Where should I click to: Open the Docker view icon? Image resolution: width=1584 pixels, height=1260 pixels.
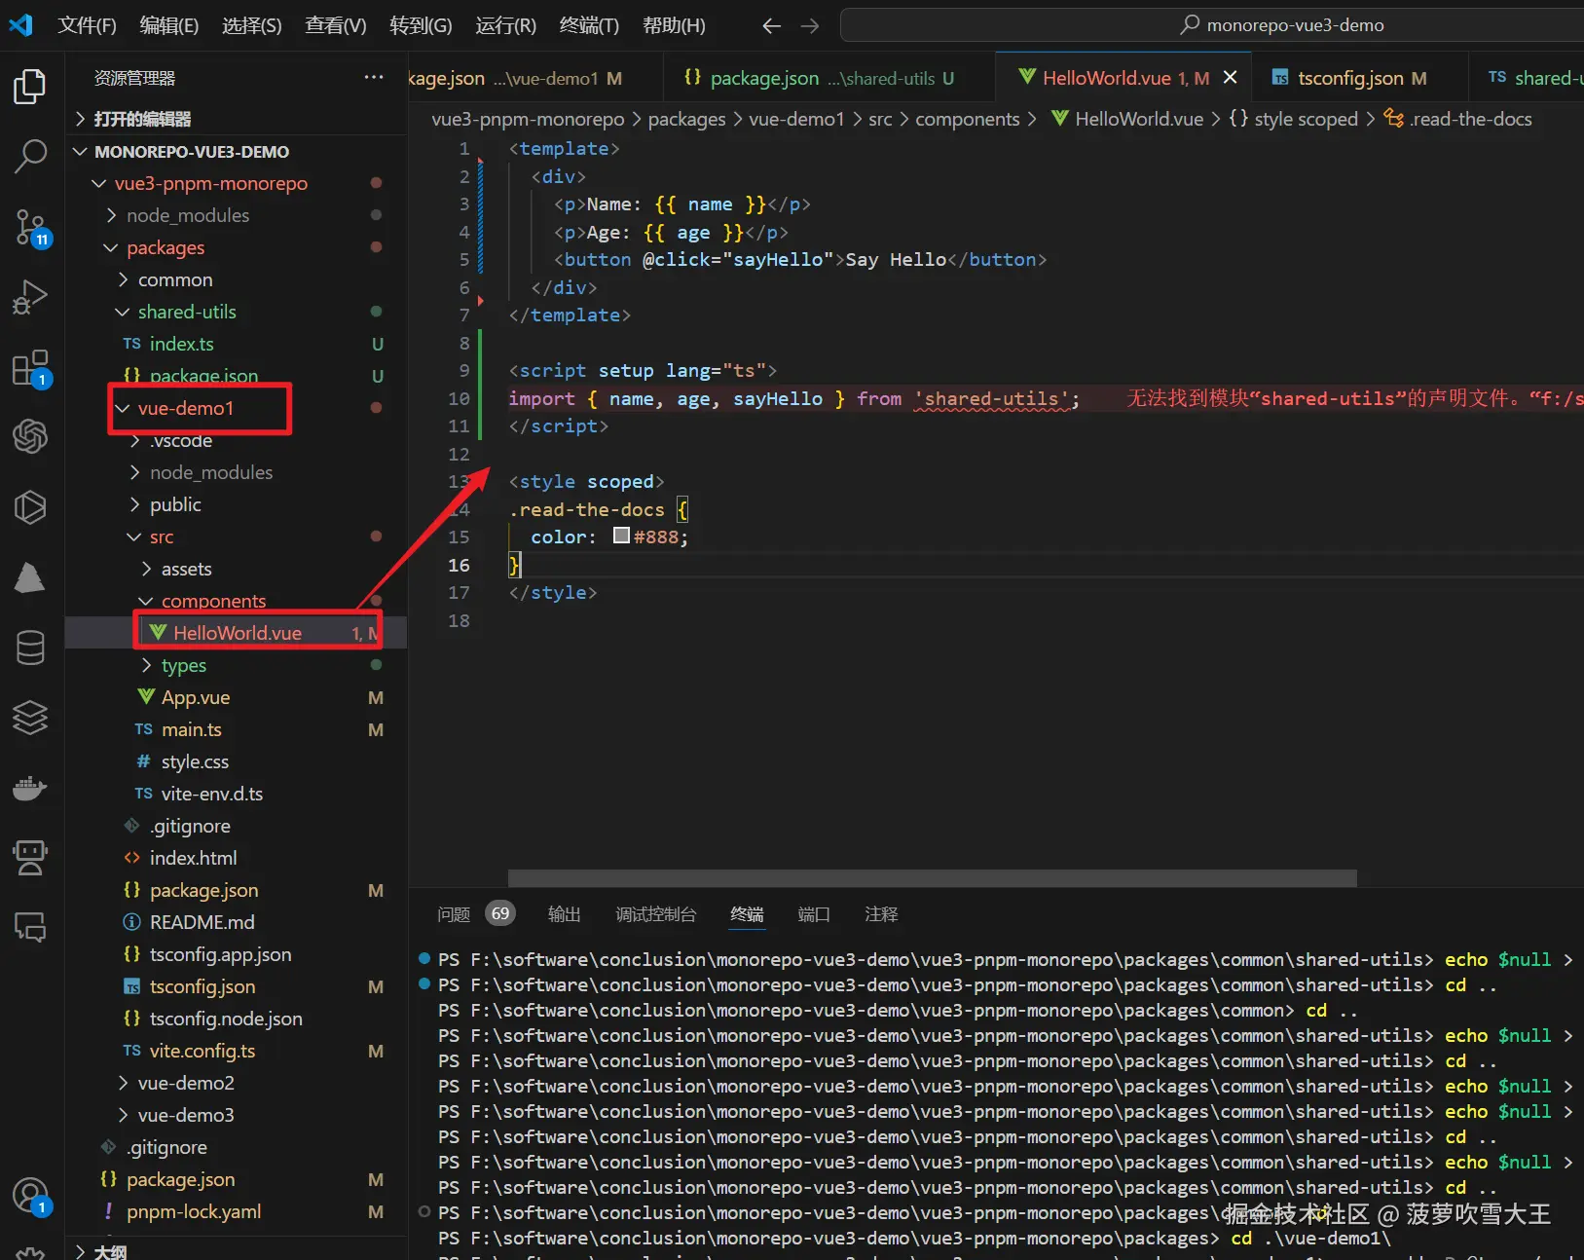29,788
